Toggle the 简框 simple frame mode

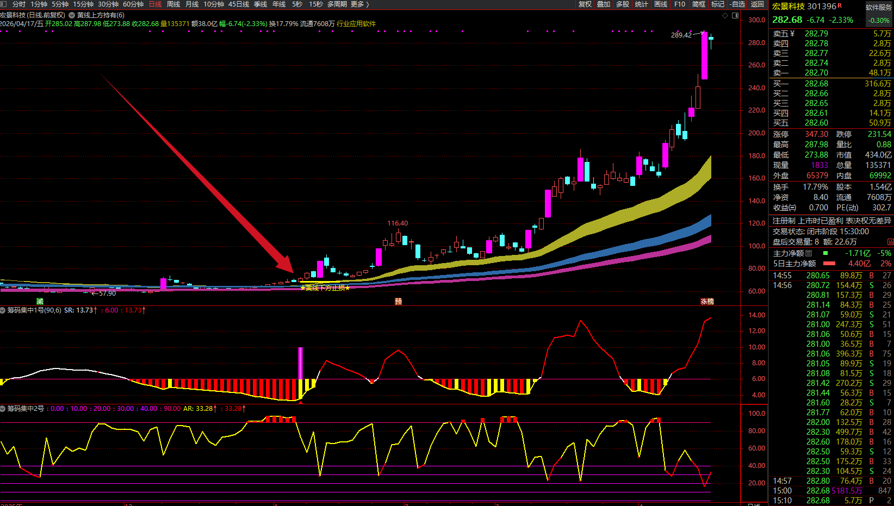[699, 4]
